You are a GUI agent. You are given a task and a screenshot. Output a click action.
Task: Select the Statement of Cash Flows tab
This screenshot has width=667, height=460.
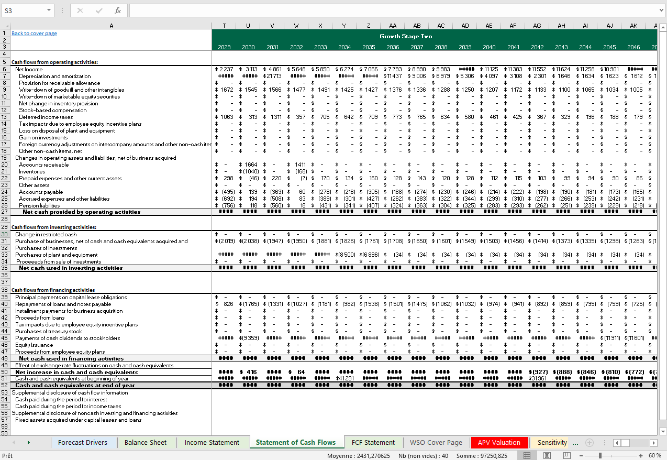(296, 442)
